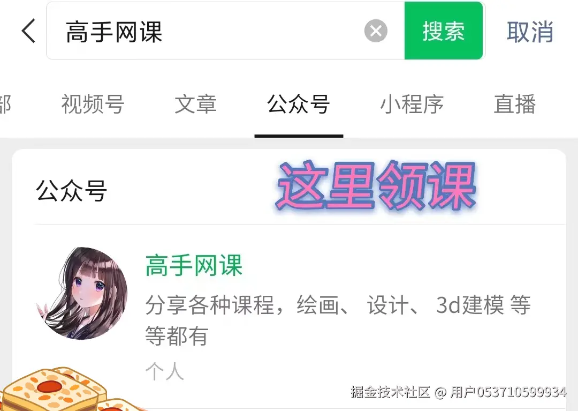Tap the green 搜索 button
This screenshot has height=411, width=578.
[x=444, y=31]
